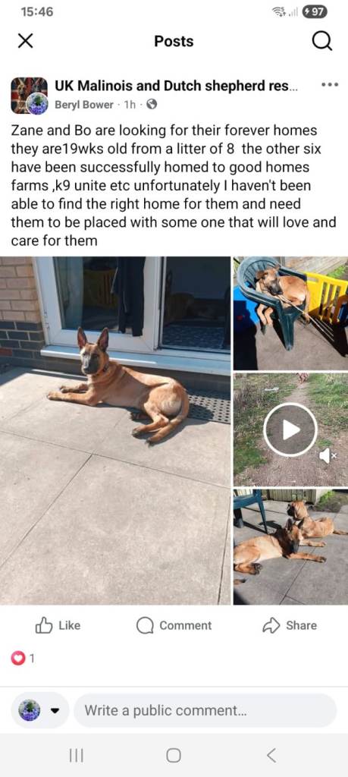Open Android recent apps button

77,756
